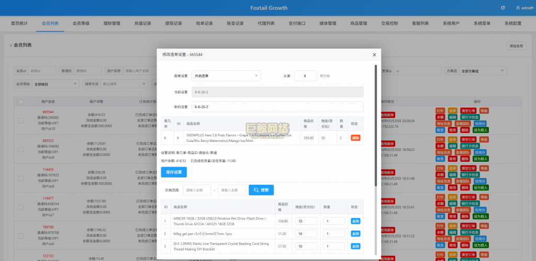Check the checkbox for member 789789
Viewport: 536px width, 261px height.
pyautogui.click(x=21, y=235)
